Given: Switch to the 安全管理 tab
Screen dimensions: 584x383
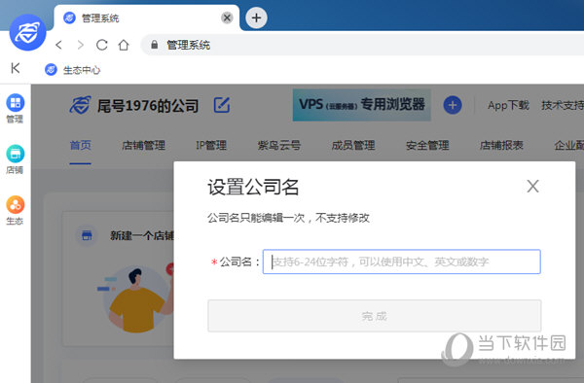Looking at the screenshot, I should tap(427, 145).
